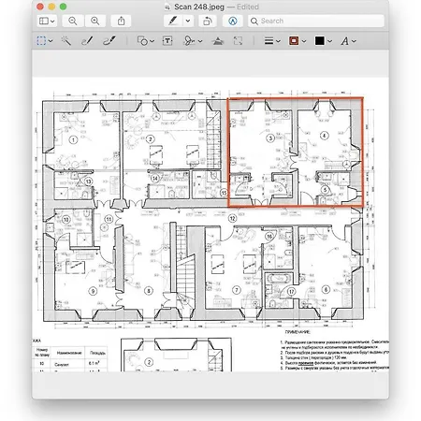Click the Zoom Out magnifier button

pyautogui.click(x=73, y=21)
